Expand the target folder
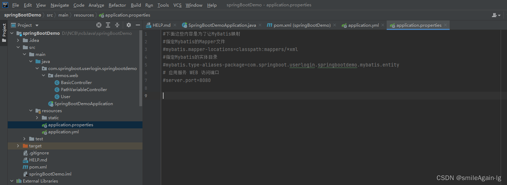The image size is (507, 185). click(18, 146)
